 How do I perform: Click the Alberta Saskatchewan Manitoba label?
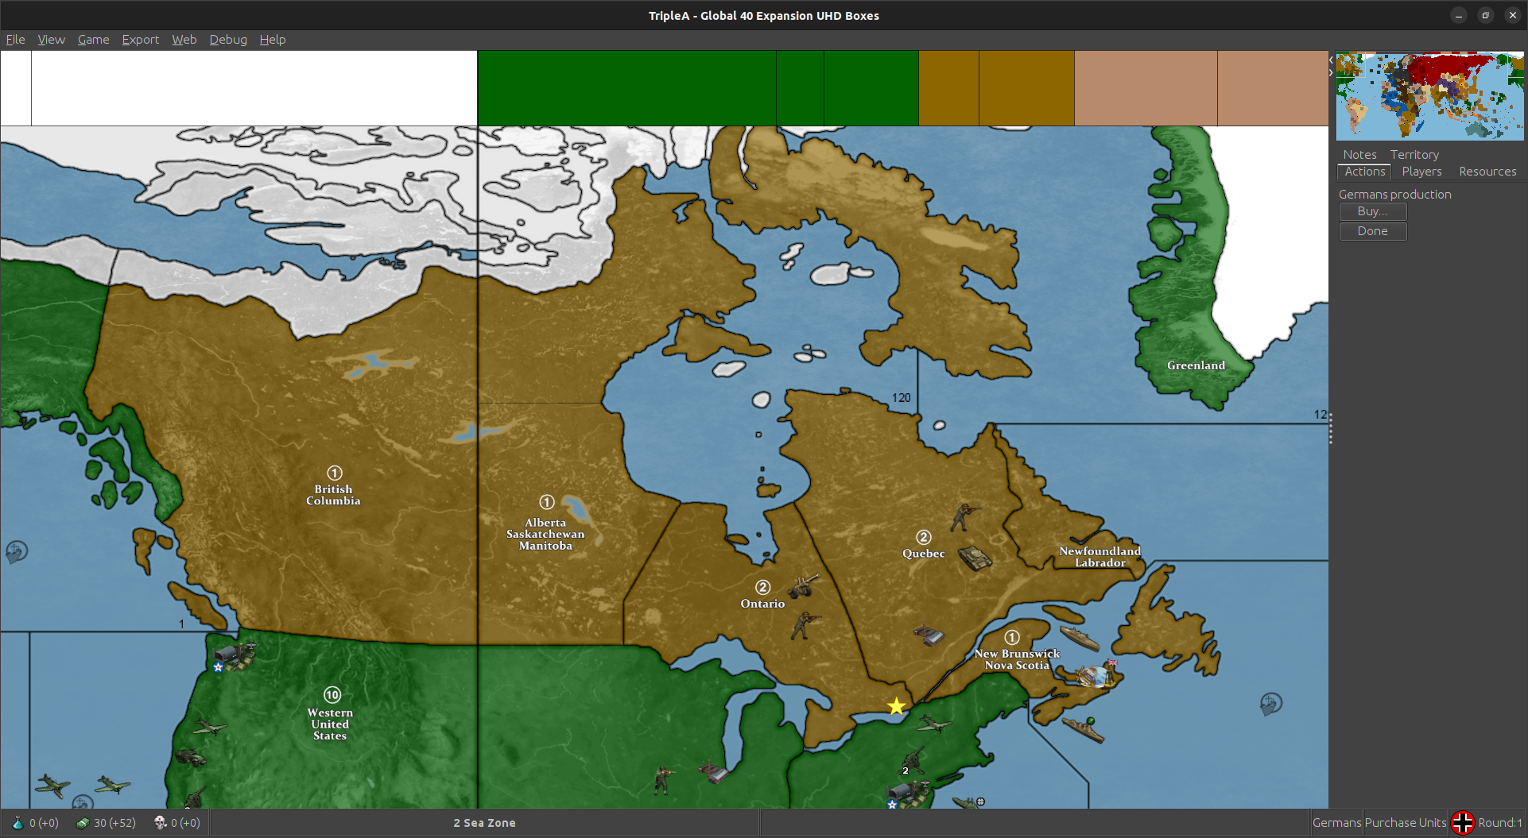tap(545, 534)
